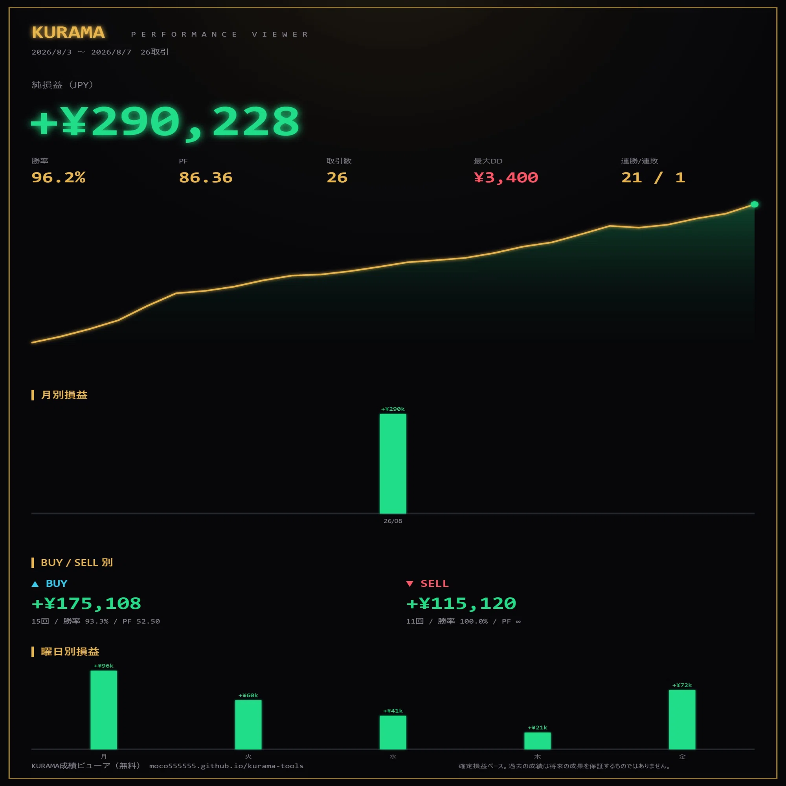Viewport: 786px width, 786px height.
Task: Click the Friday (金) profit bar
Action: click(682, 719)
